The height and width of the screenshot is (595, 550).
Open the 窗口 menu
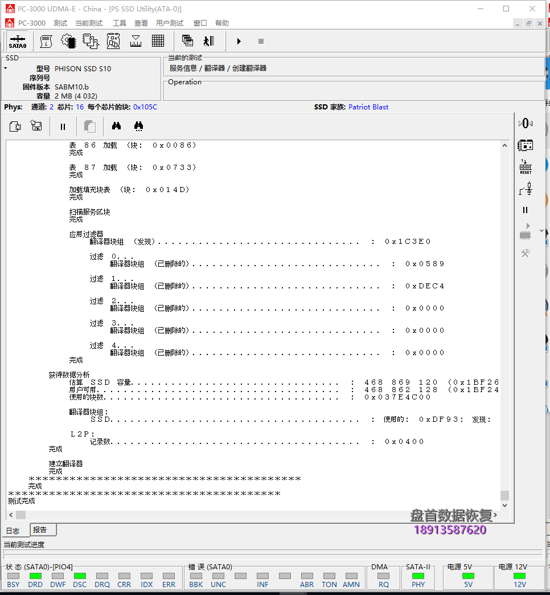(200, 23)
